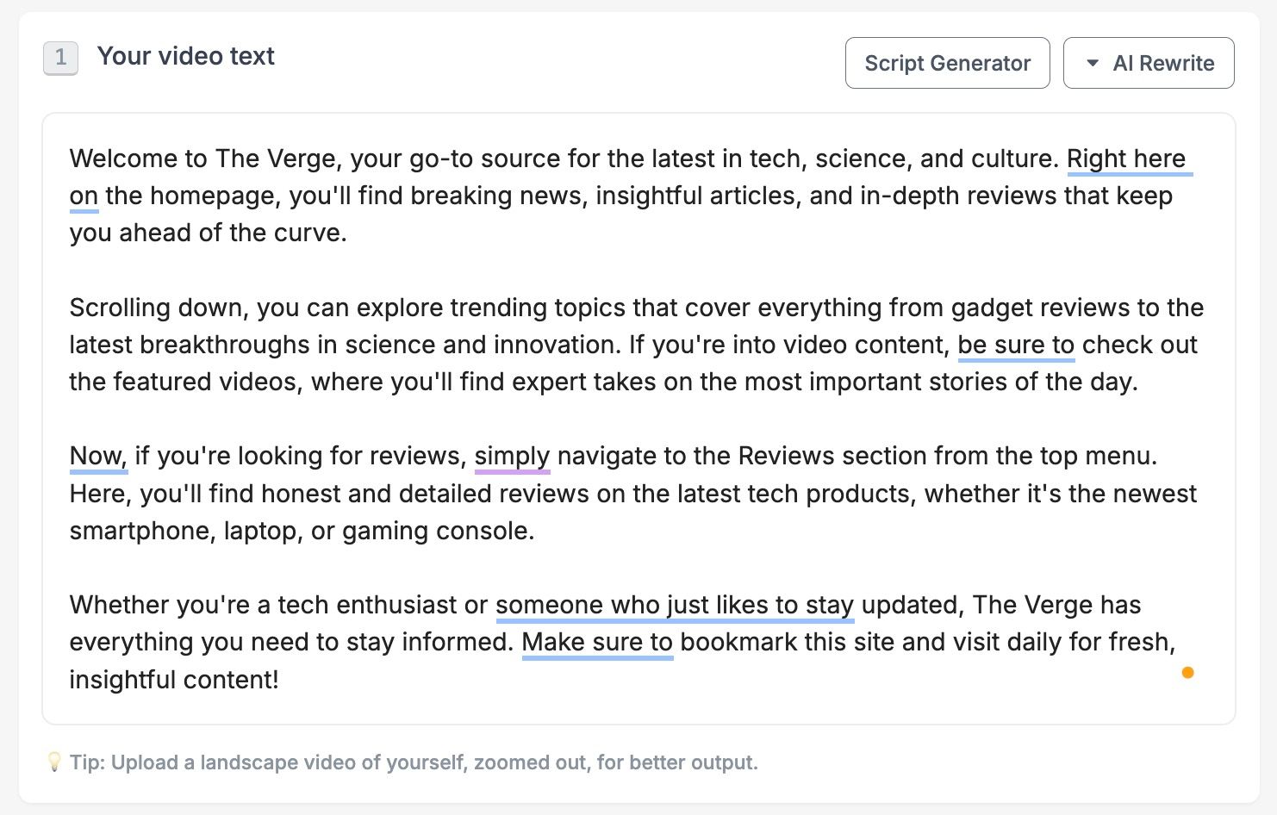
Task: Select the underlined phrase 'be sure to'
Action: (x=1015, y=345)
